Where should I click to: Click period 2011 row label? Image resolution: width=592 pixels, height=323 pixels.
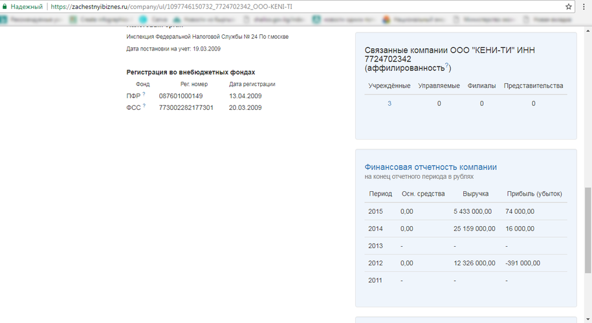click(x=375, y=280)
